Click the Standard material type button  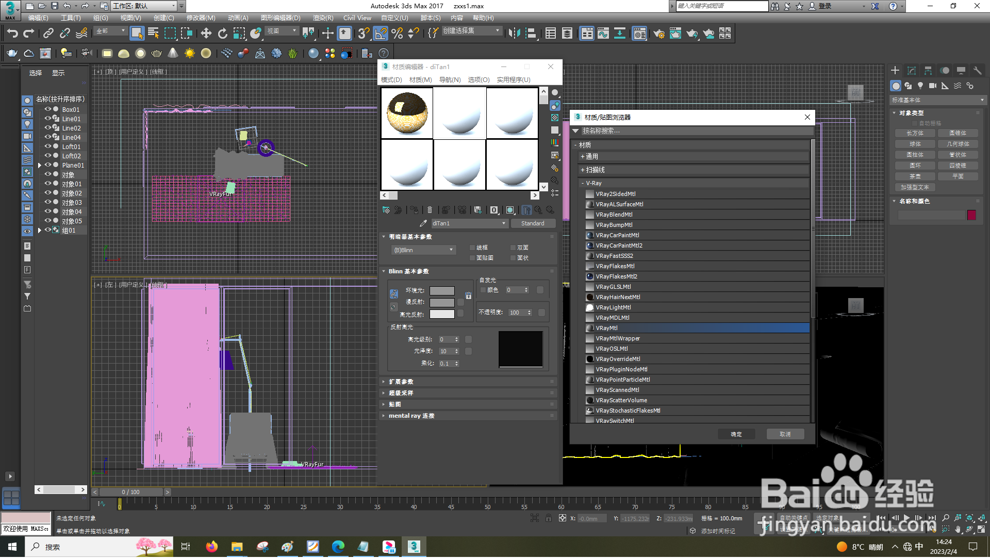pyautogui.click(x=533, y=223)
